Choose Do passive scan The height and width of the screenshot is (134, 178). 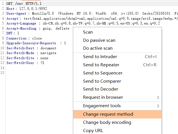coord(117,40)
